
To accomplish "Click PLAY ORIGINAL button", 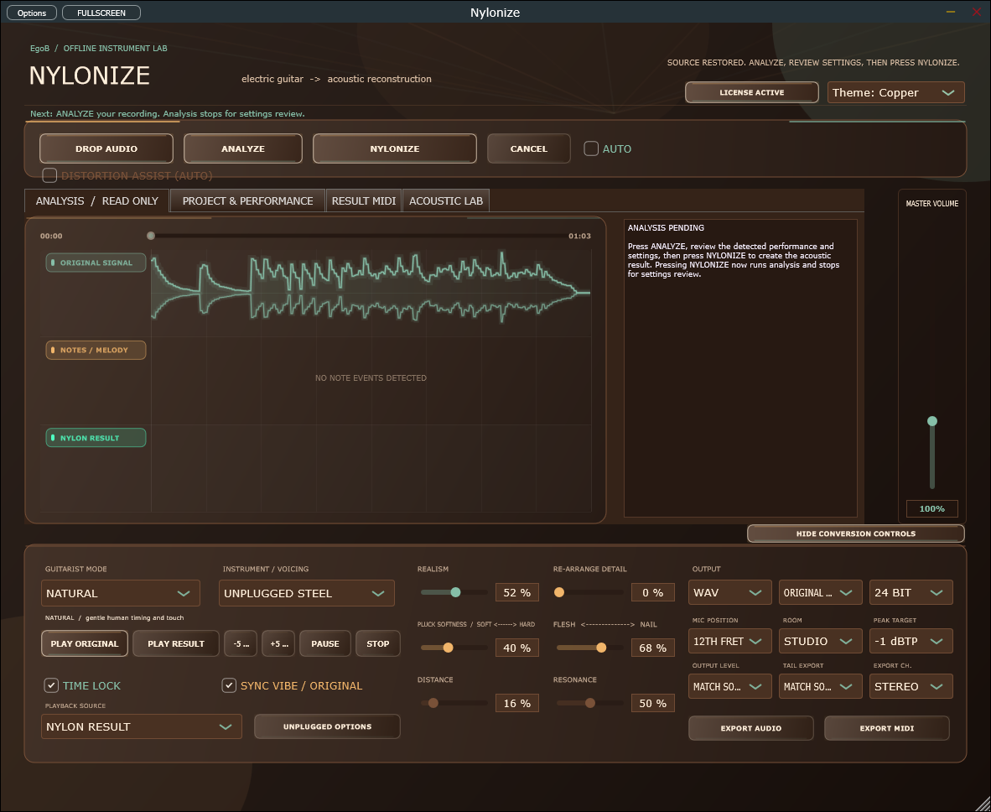I will [x=85, y=643].
